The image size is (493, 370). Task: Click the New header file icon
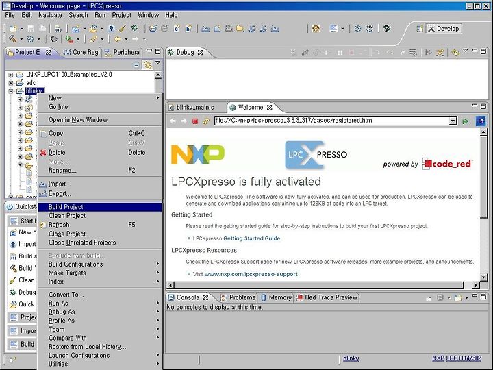pyautogui.click(x=188, y=29)
